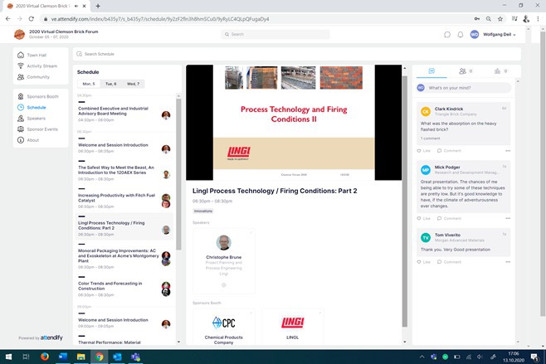Select Tue, 6 schedule tab
Screen dimensions: 546x364
[x=110, y=84]
